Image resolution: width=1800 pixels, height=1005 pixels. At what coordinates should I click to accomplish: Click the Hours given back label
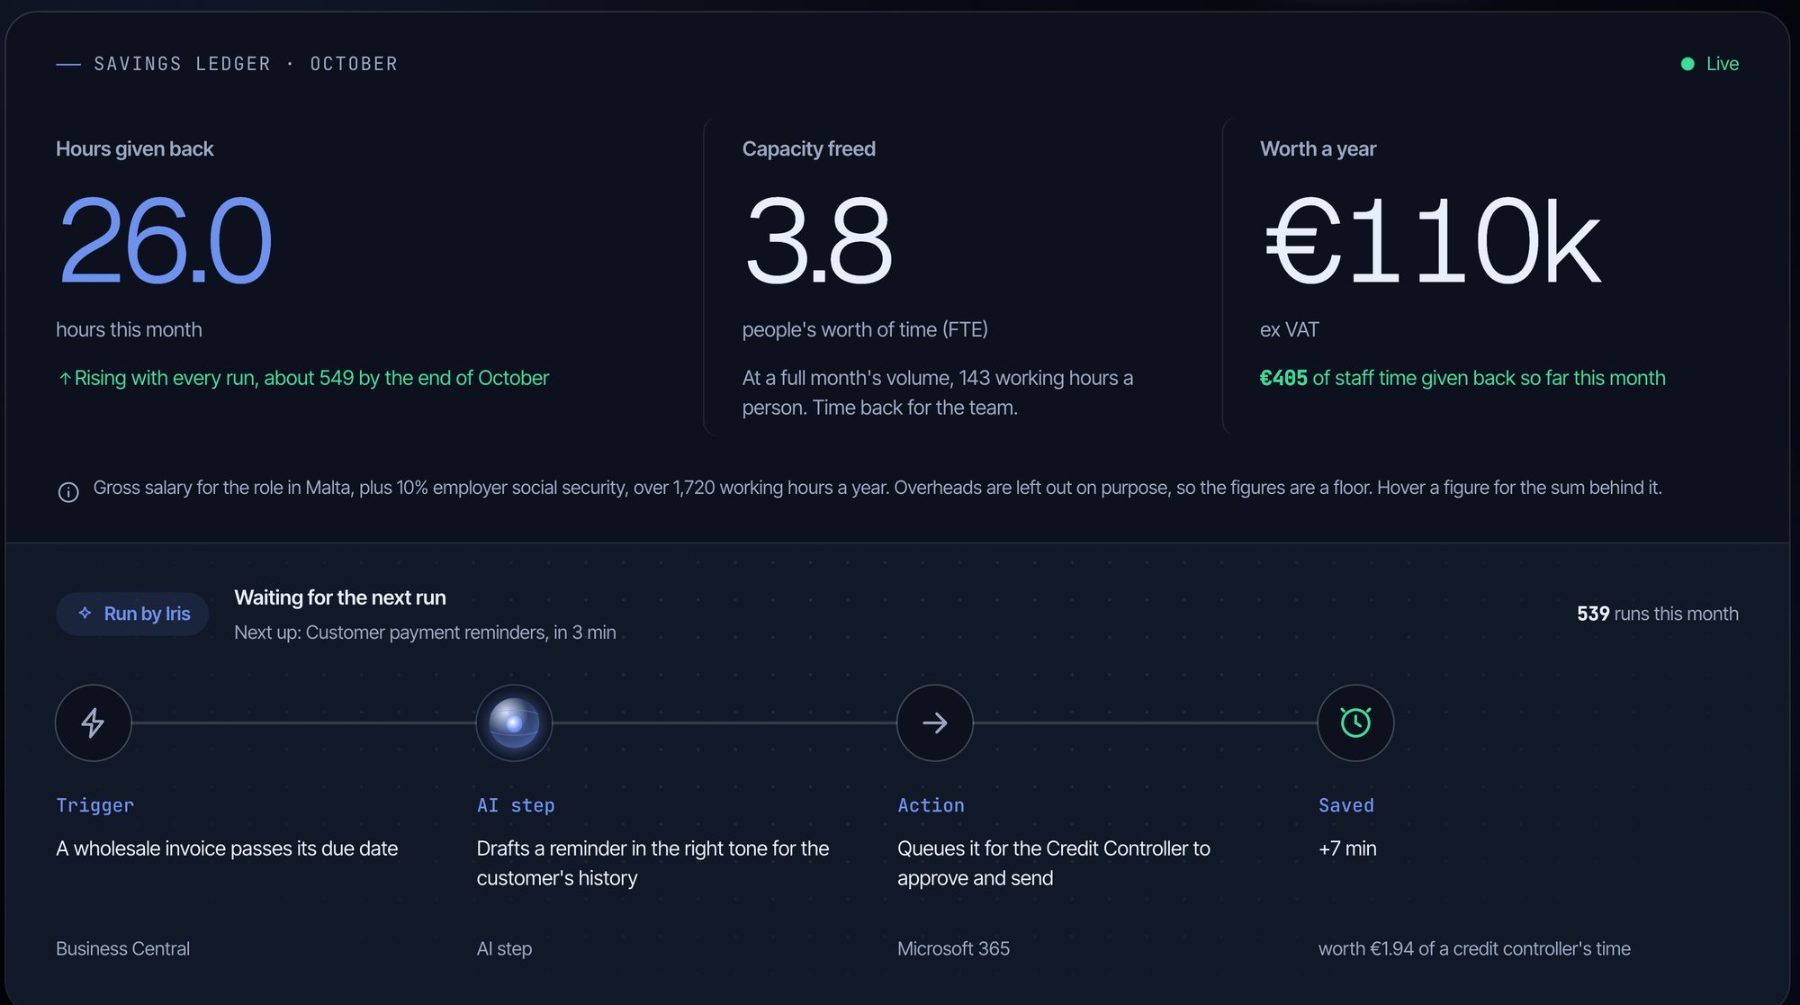134,149
